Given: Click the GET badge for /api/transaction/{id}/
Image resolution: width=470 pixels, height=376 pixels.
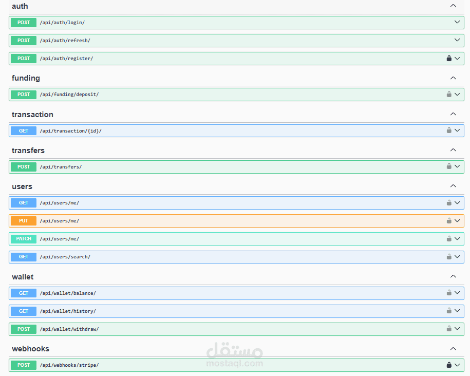Looking at the screenshot, I should click(x=24, y=131).
